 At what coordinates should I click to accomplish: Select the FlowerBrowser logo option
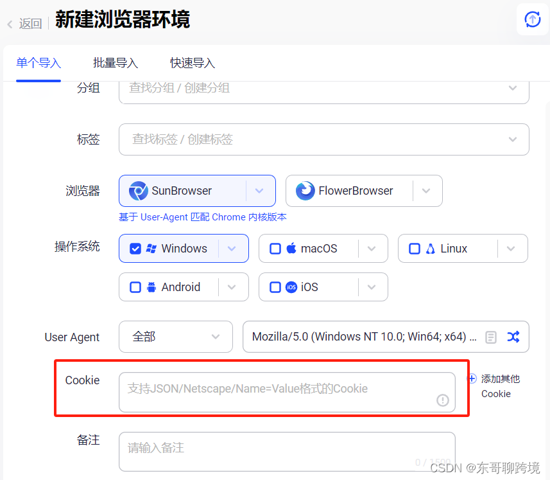(x=305, y=191)
